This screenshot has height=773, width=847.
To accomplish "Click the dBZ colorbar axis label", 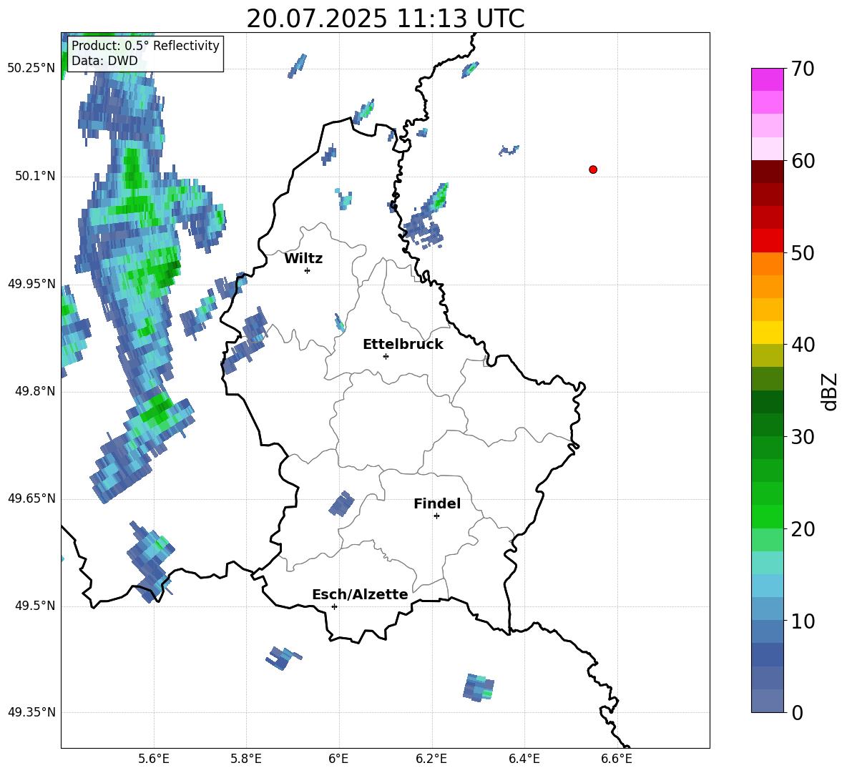I will [831, 391].
